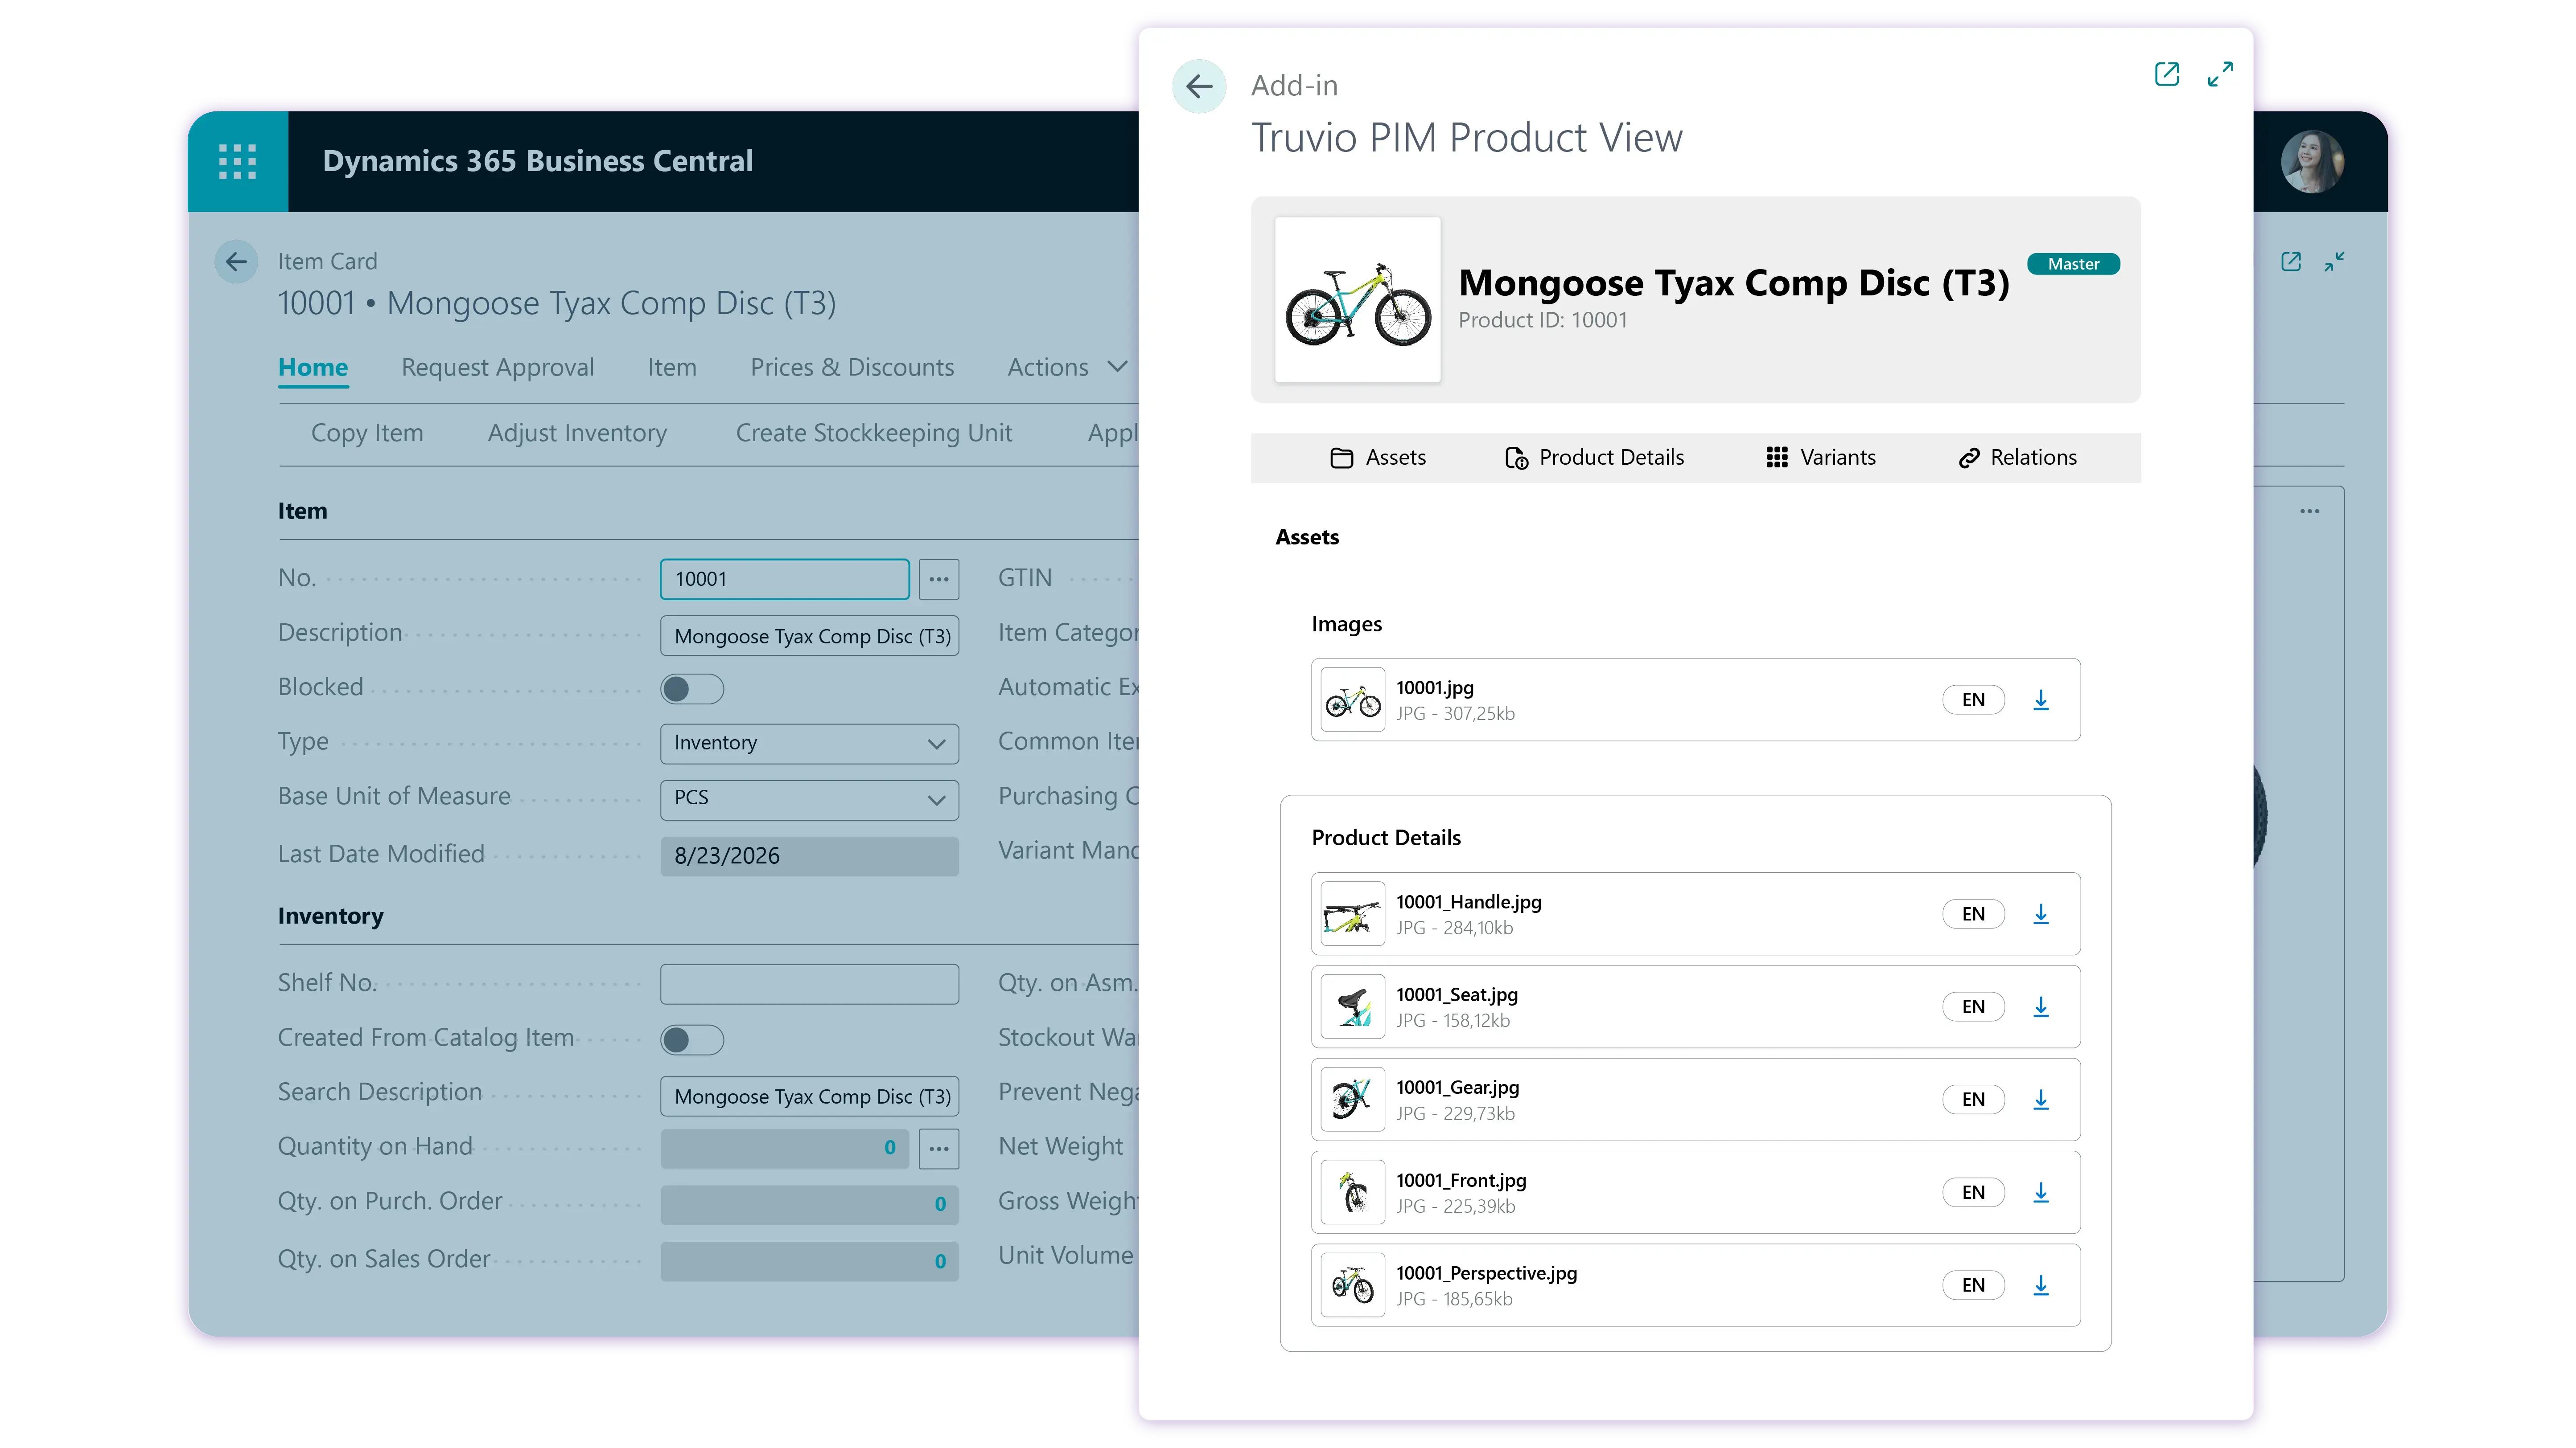This screenshot has height=1448, width=2576.
Task: Download 10001_Handle.jpg
Action: coord(2041,914)
